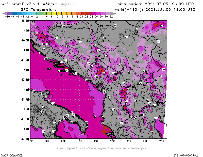Select the 44.5N latitude axis label

25,40
